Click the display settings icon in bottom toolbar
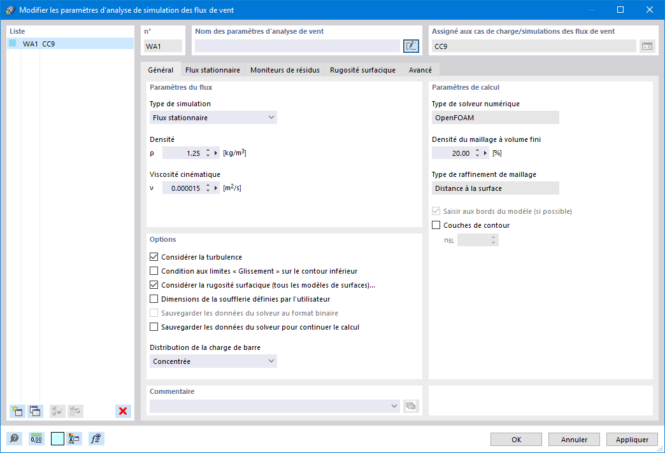 click(x=74, y=438)
